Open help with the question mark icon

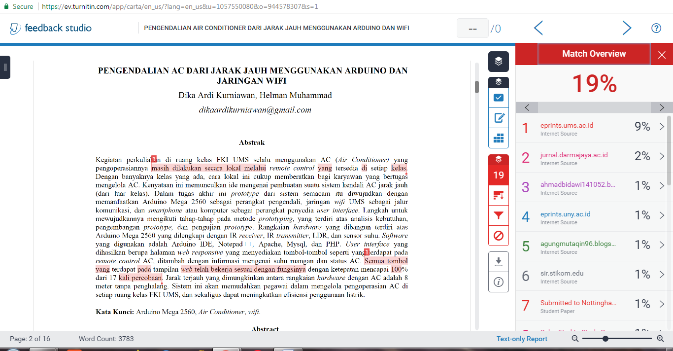(656, 28)
